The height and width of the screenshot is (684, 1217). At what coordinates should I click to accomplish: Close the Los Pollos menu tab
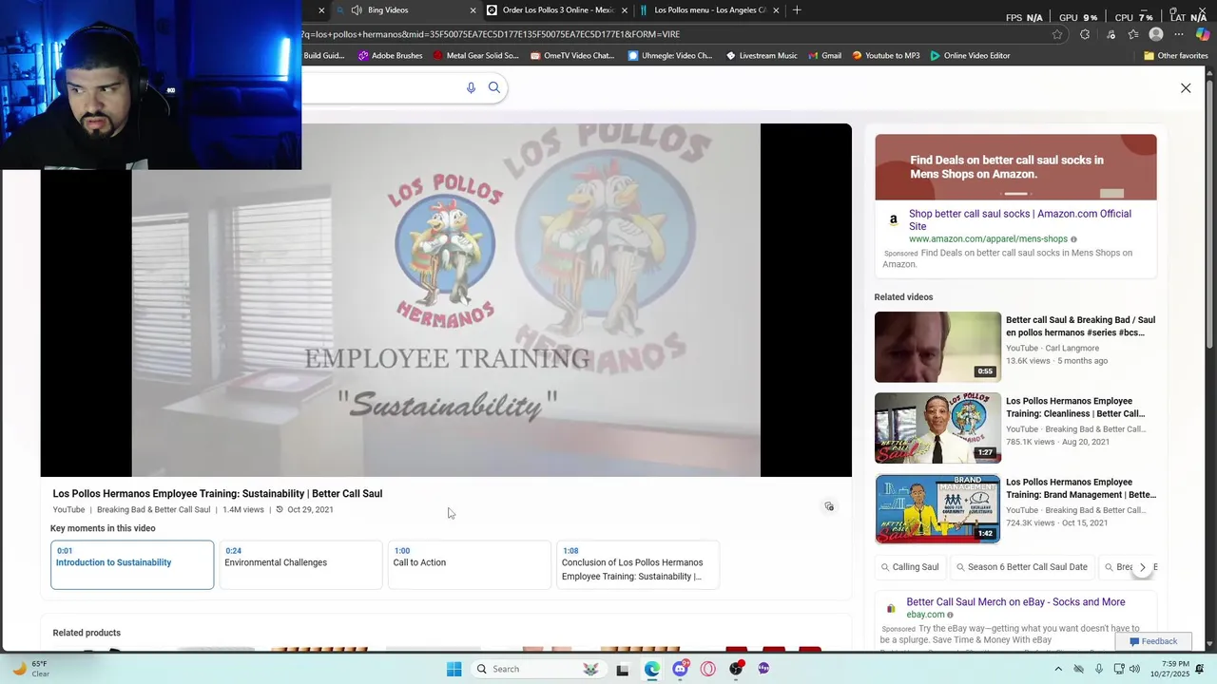777,10
